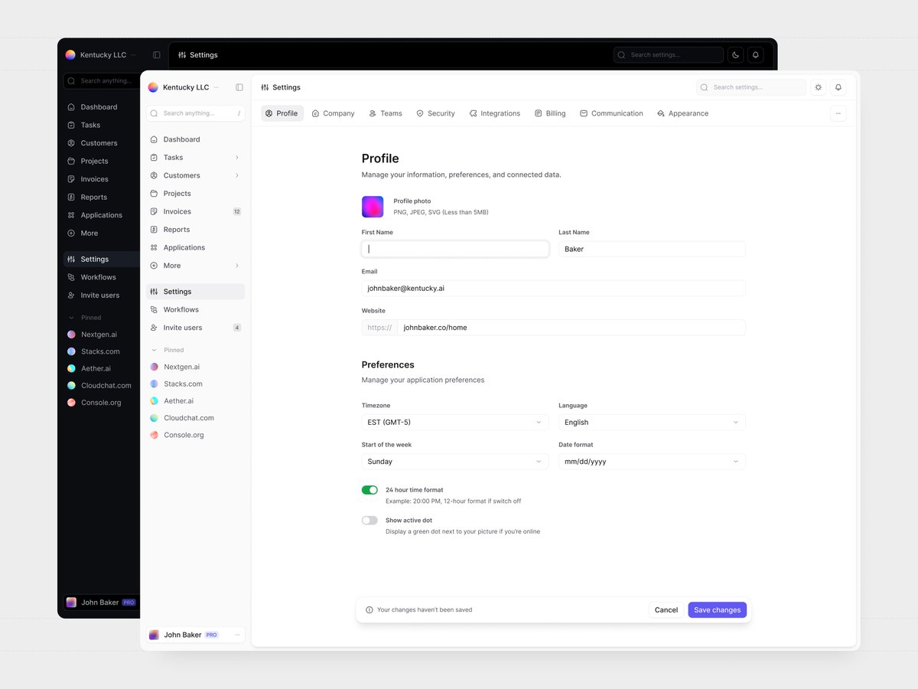This screenshot has height=689, width=918.
Task: Switch to the Billing tab
Action: 550,113
